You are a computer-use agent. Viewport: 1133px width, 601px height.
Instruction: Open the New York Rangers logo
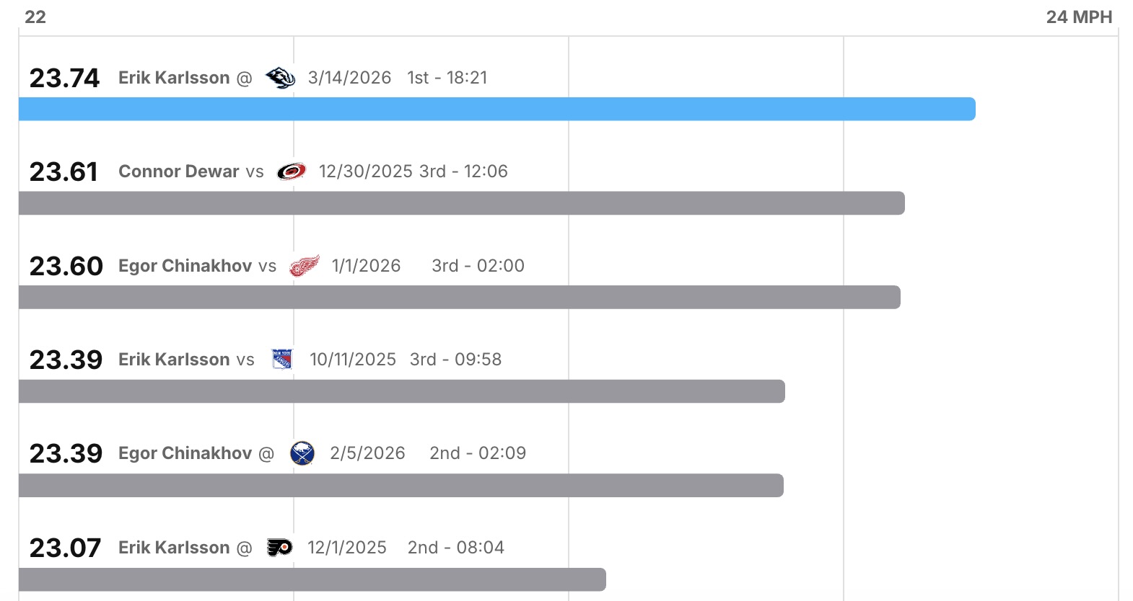[x=282, y=359]
